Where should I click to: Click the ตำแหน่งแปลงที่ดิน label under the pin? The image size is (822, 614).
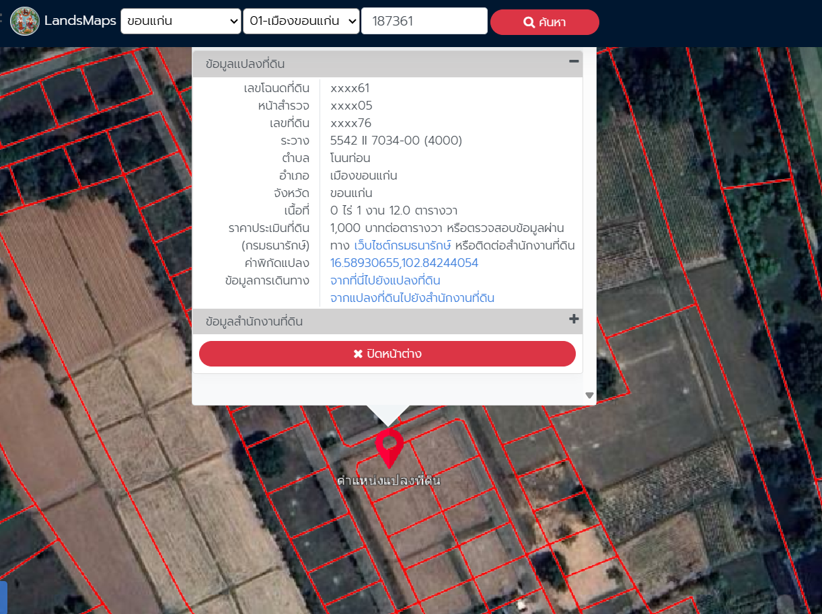point(388,481)
